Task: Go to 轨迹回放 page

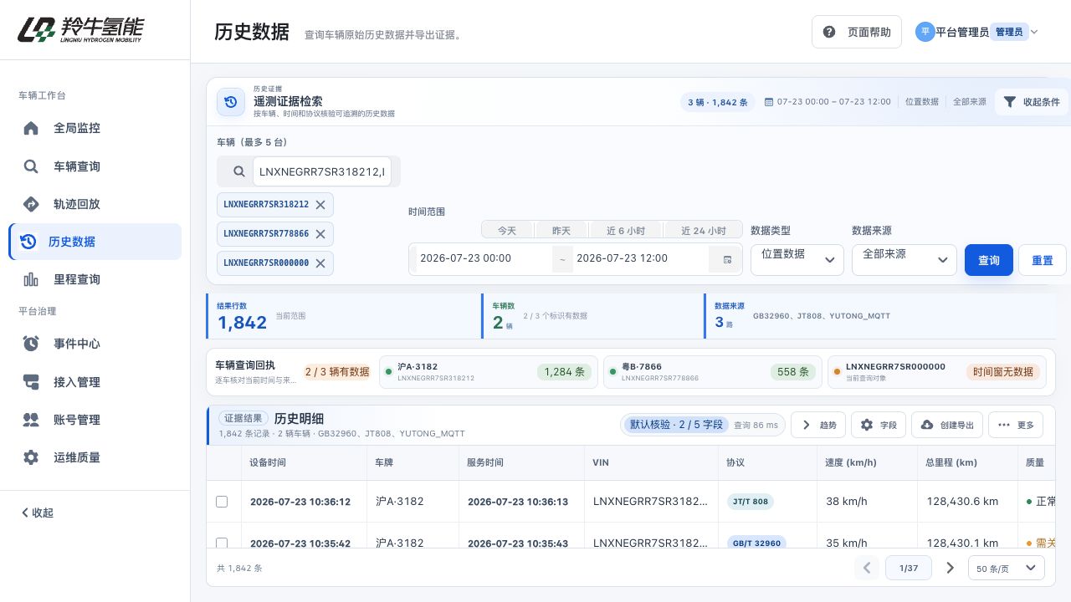Action: (x=95, y=204)
